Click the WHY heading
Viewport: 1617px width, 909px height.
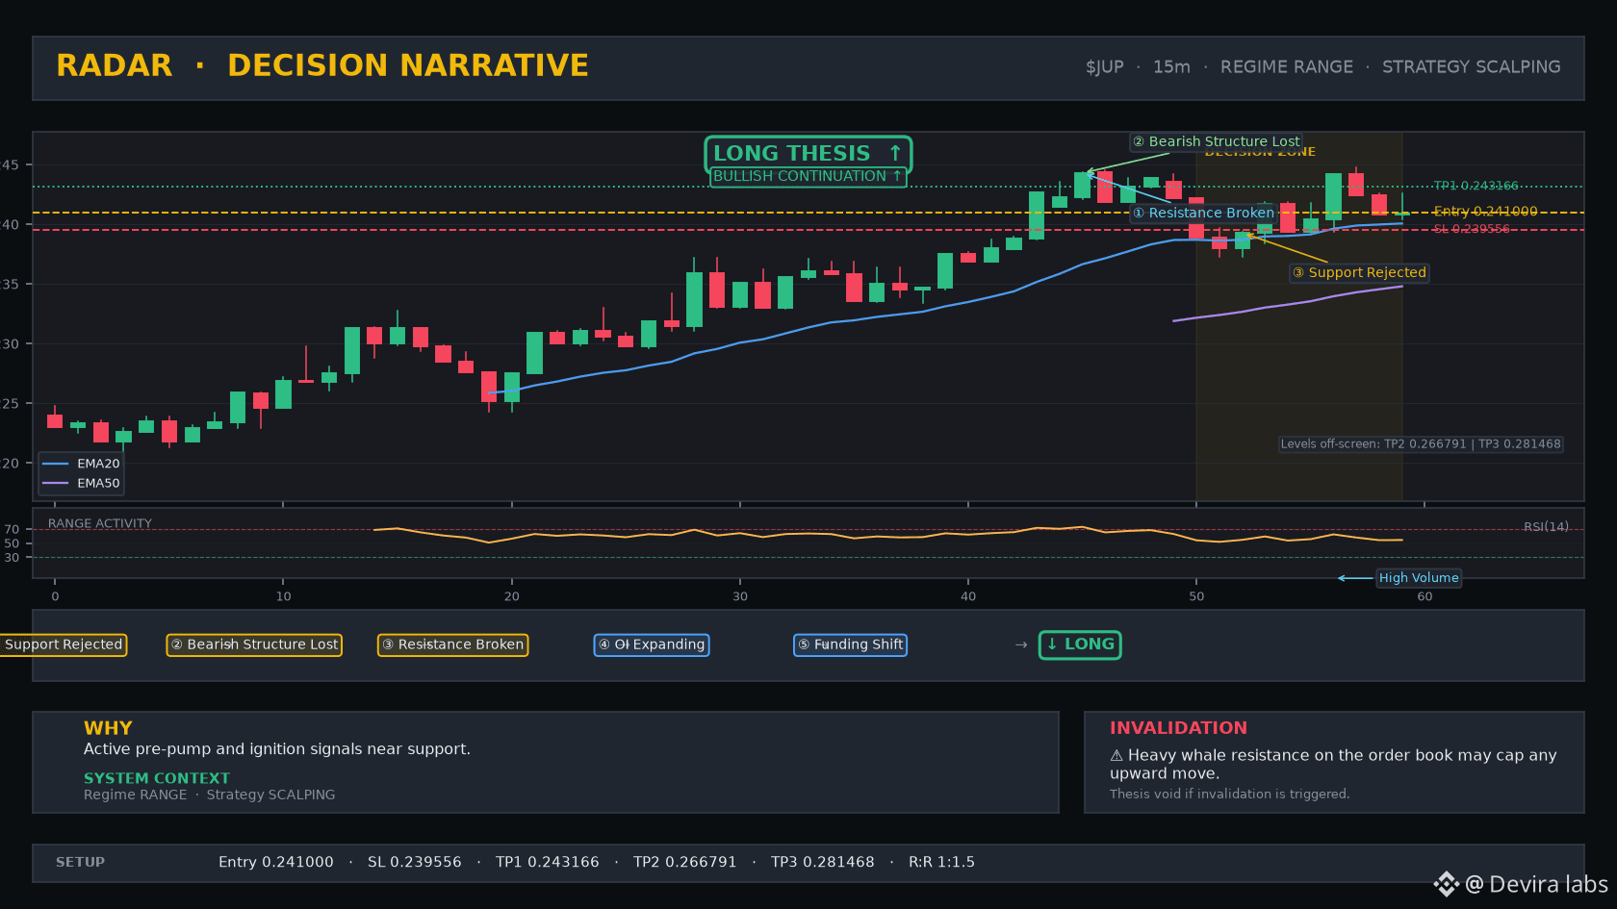click(x=108, y=728)
